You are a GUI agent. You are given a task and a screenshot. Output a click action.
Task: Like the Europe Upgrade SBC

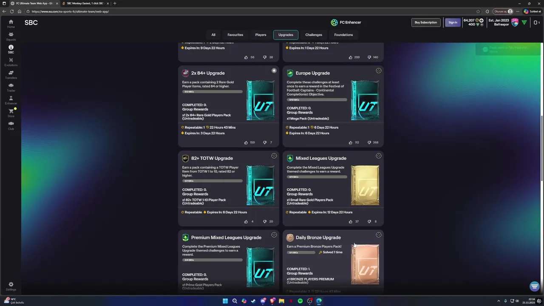click(x=351, y=142)
